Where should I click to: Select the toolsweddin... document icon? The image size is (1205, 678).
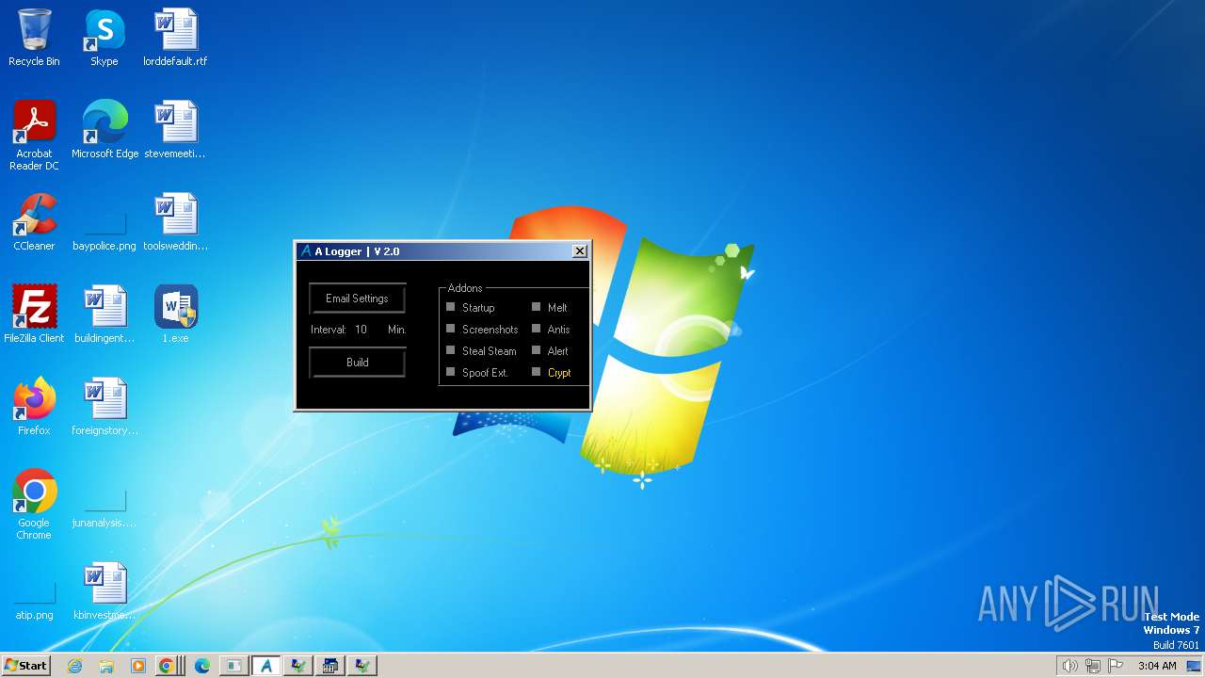click(175, 221)
